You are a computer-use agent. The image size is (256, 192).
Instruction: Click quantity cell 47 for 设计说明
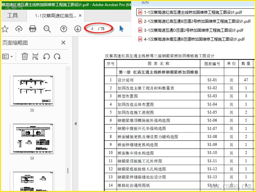tap(246, 80)
